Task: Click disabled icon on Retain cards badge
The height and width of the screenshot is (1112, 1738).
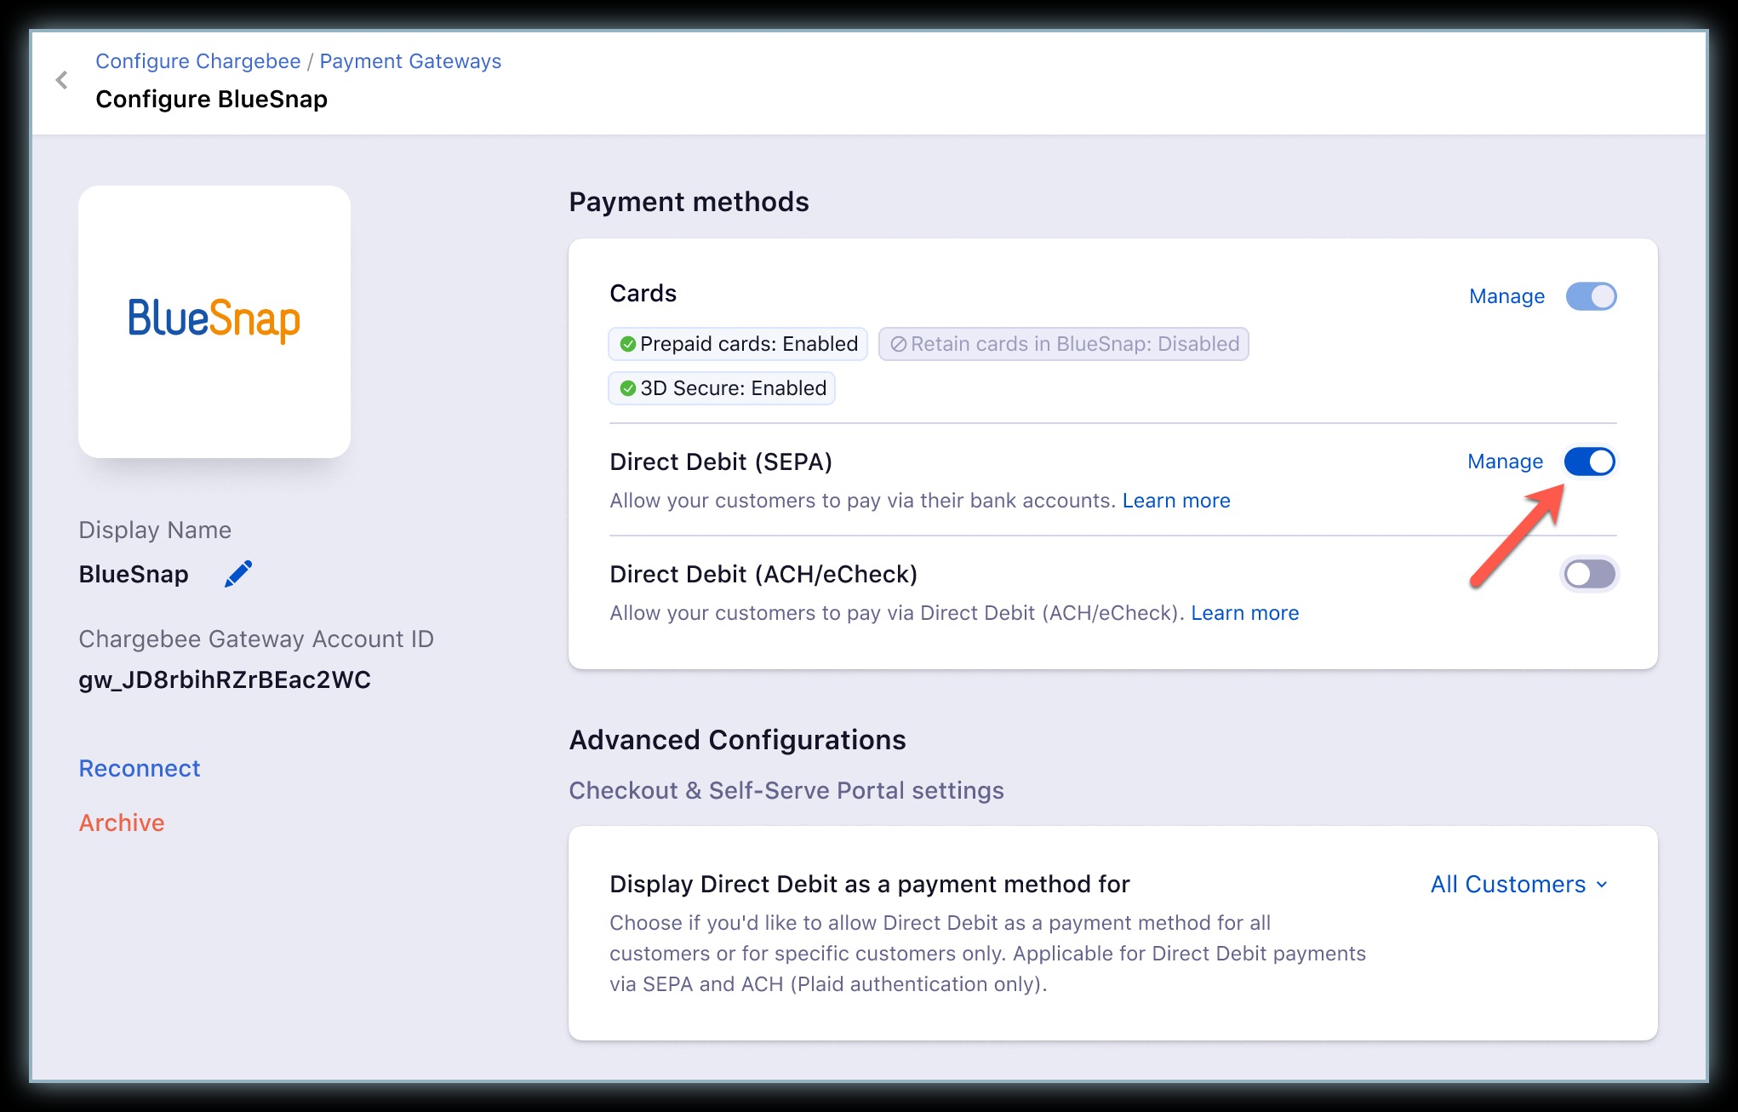Action: [x=898, y=344]
